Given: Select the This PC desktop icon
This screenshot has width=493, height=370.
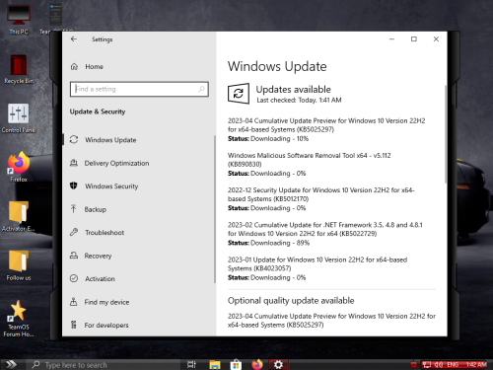Looking at the screenshot, I should click(19, 20).
